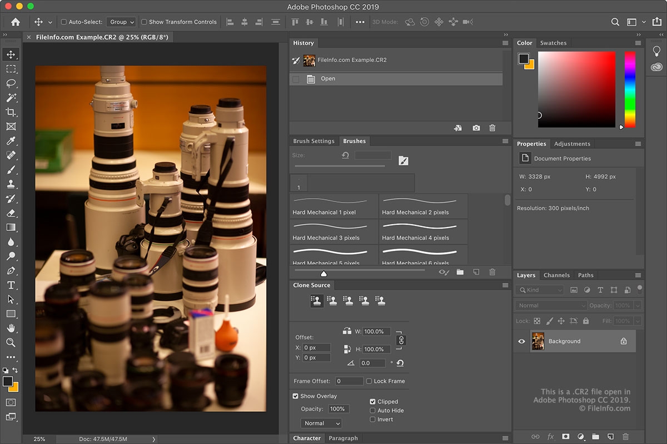
Task: Select the Magic Wand tool
Action: pyautogui.click(x=11, y=98)
